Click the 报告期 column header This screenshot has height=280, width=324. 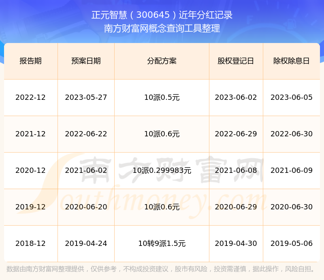(x=31, y=61)
